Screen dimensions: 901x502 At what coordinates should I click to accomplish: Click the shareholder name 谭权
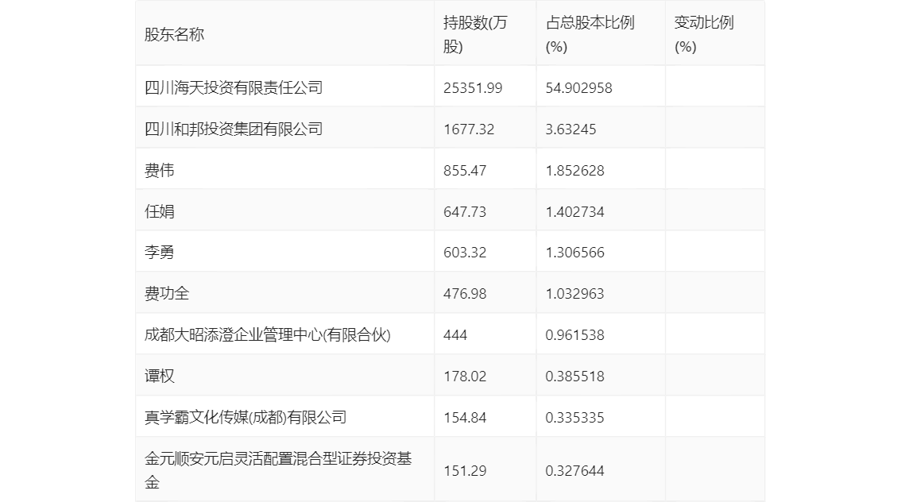159,376
